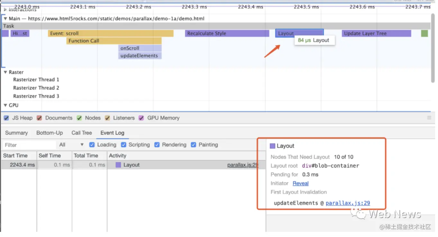Image resolution: width=438 pixels, height=237 pixels.
Task: Click the Reveal initiator link
Action: (300, 183)
